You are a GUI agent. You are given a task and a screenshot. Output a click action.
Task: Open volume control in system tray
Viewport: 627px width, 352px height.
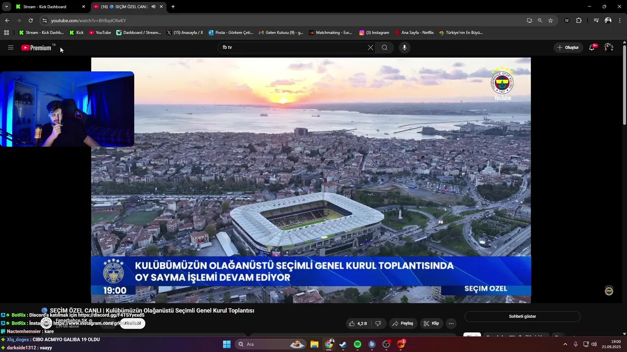(594, 344)
